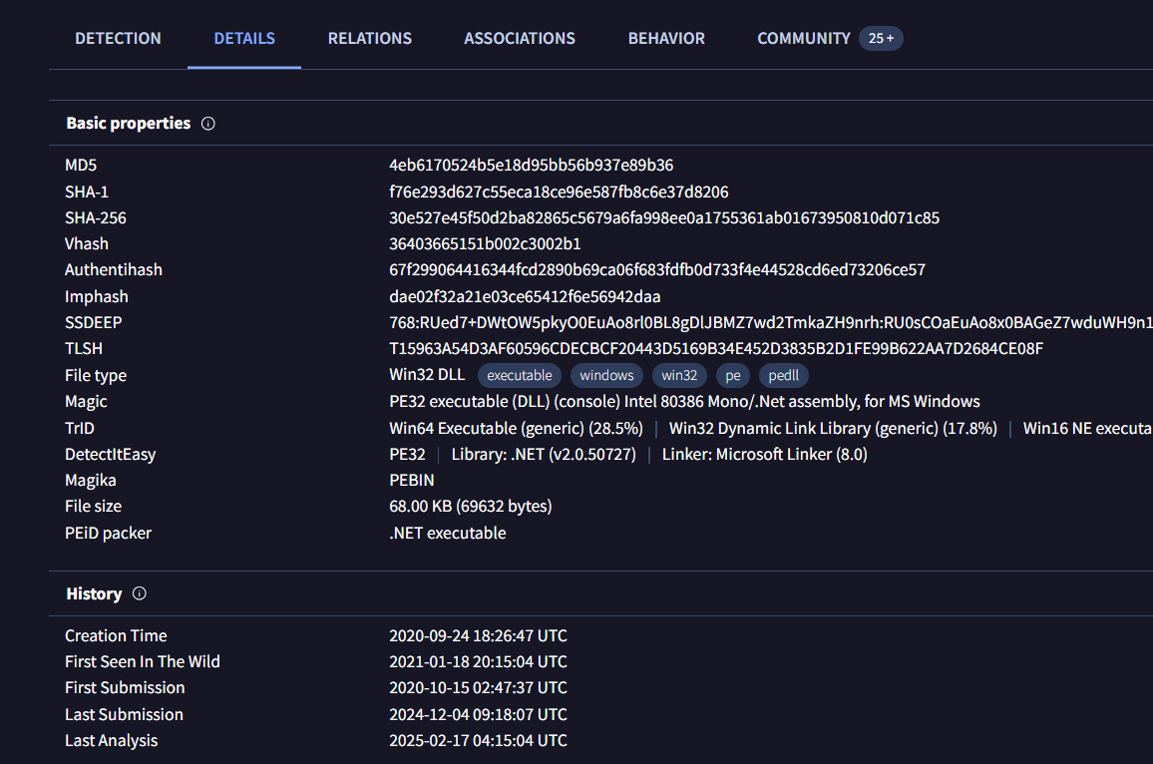Click Last Analysis 2025-02-17 04:15:04 UTC
The height and width of the screenshot is (764, 1153).
coord(478,740)
